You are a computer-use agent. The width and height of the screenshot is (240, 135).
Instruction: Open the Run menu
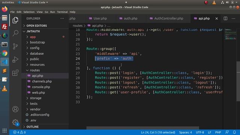point(52,12)
